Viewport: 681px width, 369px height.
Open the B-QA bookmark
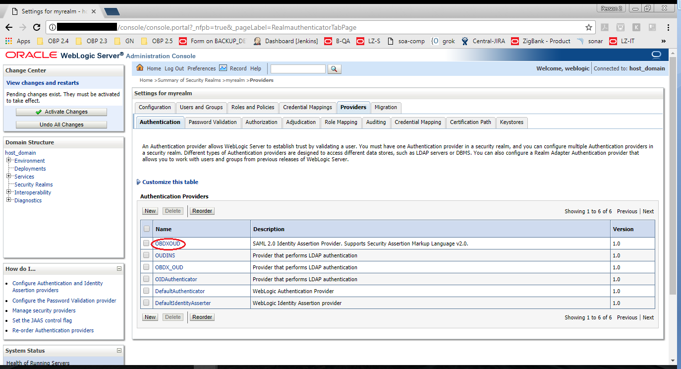tap(337, 41)
